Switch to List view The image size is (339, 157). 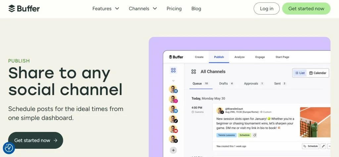299,73
